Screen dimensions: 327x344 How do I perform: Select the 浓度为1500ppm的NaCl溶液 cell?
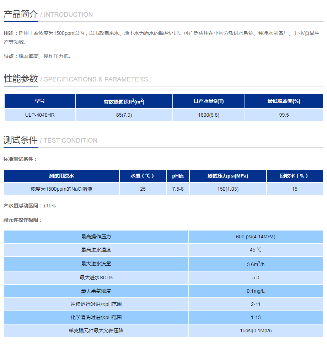tap(61, 189)
